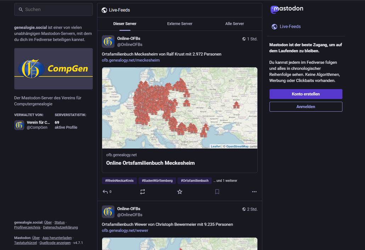
Task: Open link ofb.genealogy.net/meckesheim
Action: tap(131, 60)
